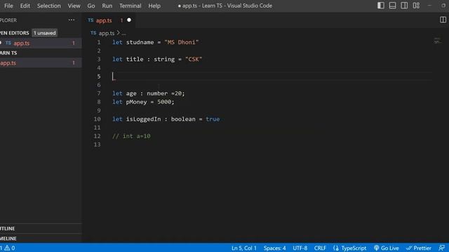Open Customize Layout icon
The height and width of the screenshot is (252, 449).
click(x=416, y=6)
